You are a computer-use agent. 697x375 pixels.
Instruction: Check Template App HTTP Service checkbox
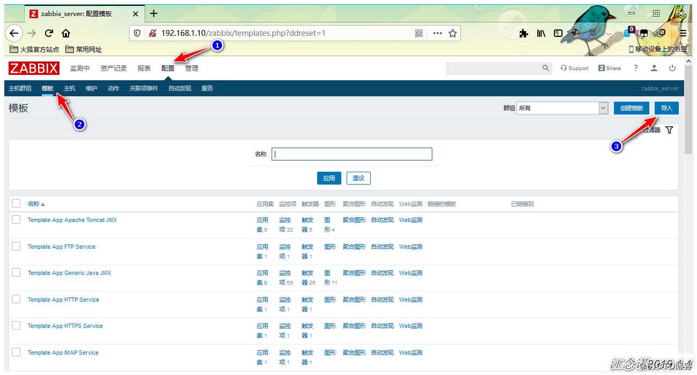tap(16, 299)
